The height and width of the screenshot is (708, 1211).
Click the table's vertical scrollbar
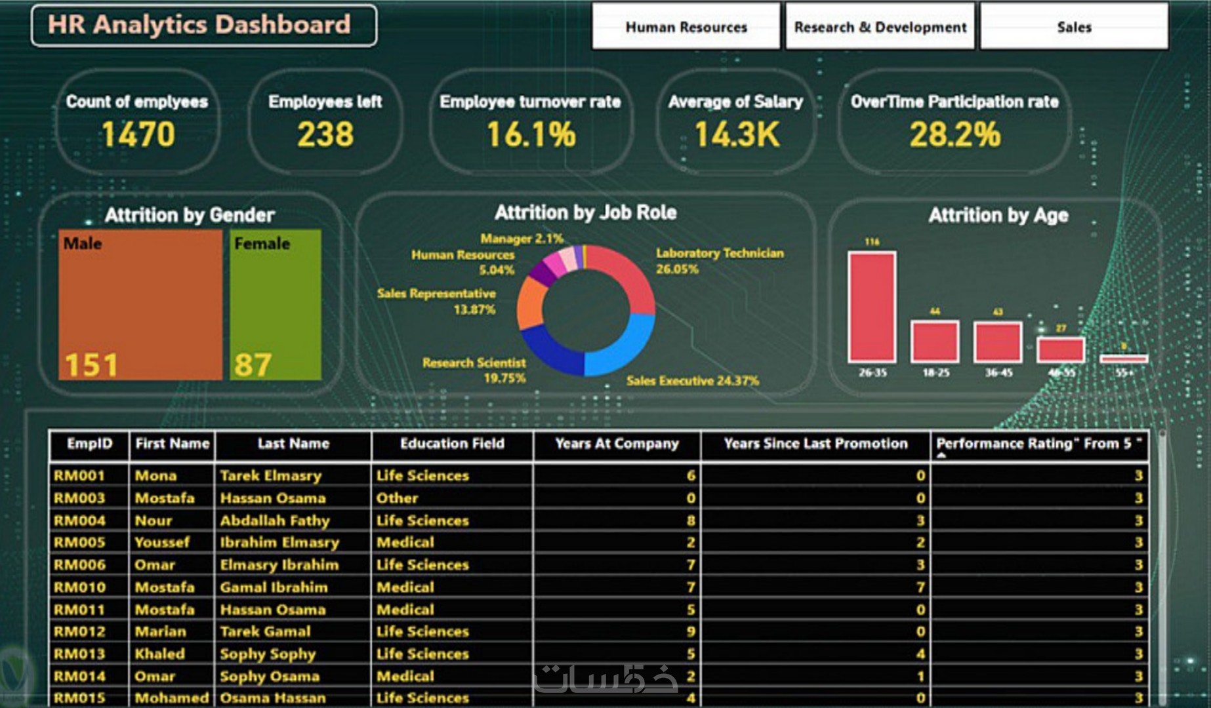(x=1161, y=567)
